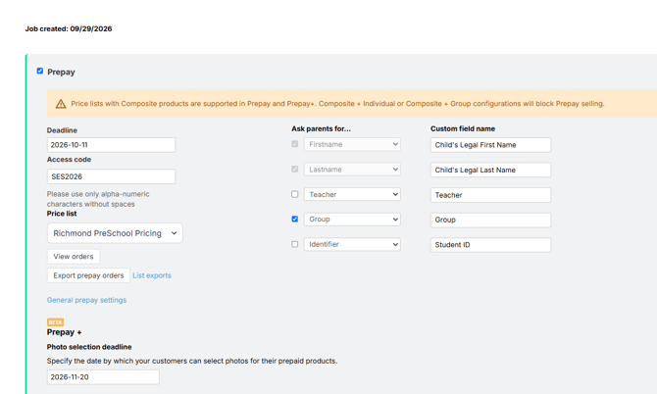Open the Identifier dropdown
The height and width of the screenshot is (394, 657).
tap(352, 244)
